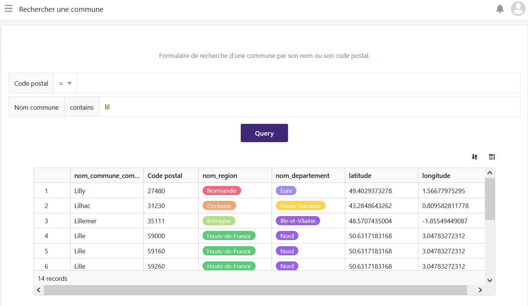
Task: Click the Ille-et-Vilaine department tag
Action: click(298, 221)
